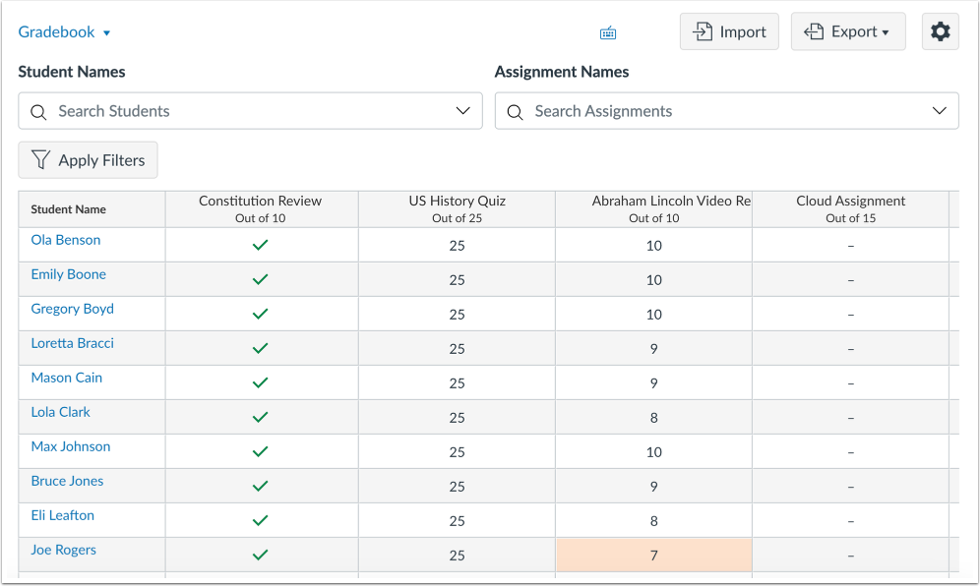980x586 pixels.
Task: Expand the Search Assignments dropdown chevron
Action: [939, 110]
